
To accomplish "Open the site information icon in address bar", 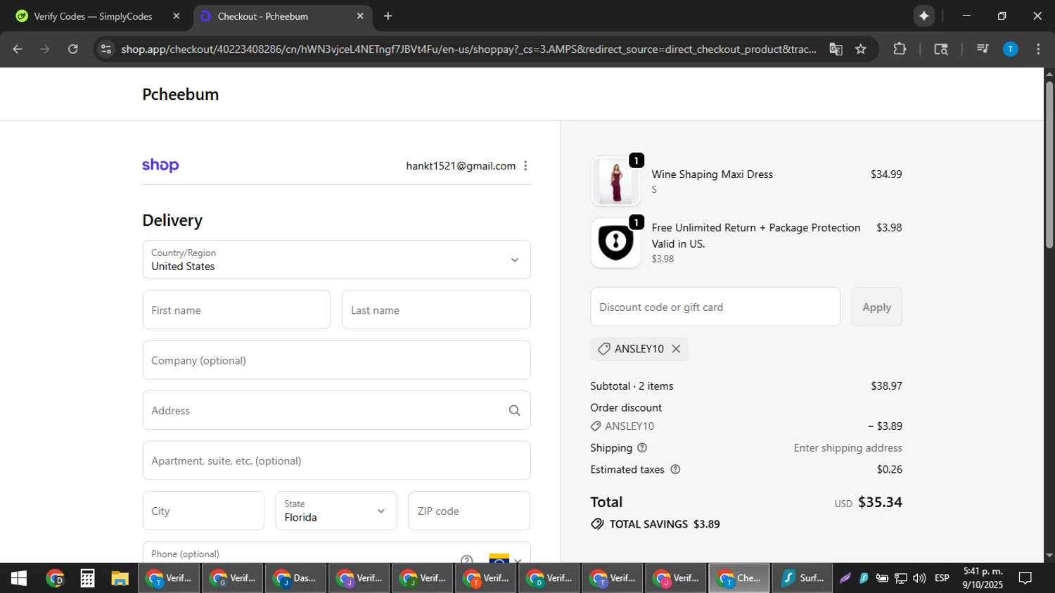I will point(105,49).
